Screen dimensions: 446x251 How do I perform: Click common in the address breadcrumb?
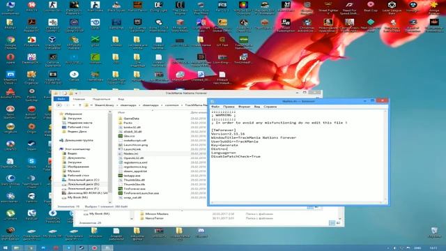(x=172, y=105)
